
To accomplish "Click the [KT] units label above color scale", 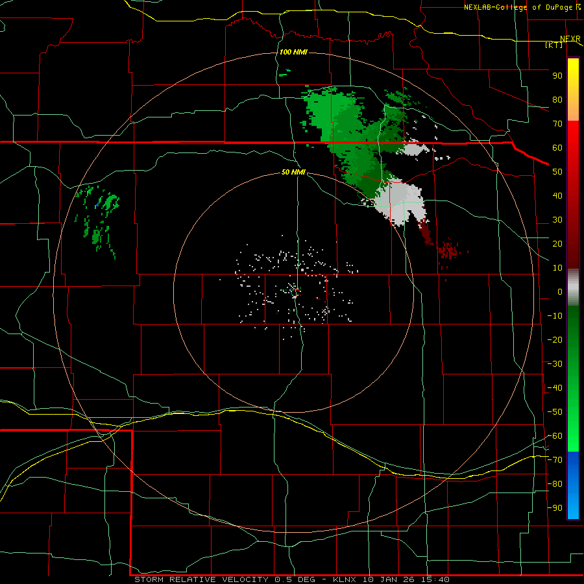I will point(554,45).
